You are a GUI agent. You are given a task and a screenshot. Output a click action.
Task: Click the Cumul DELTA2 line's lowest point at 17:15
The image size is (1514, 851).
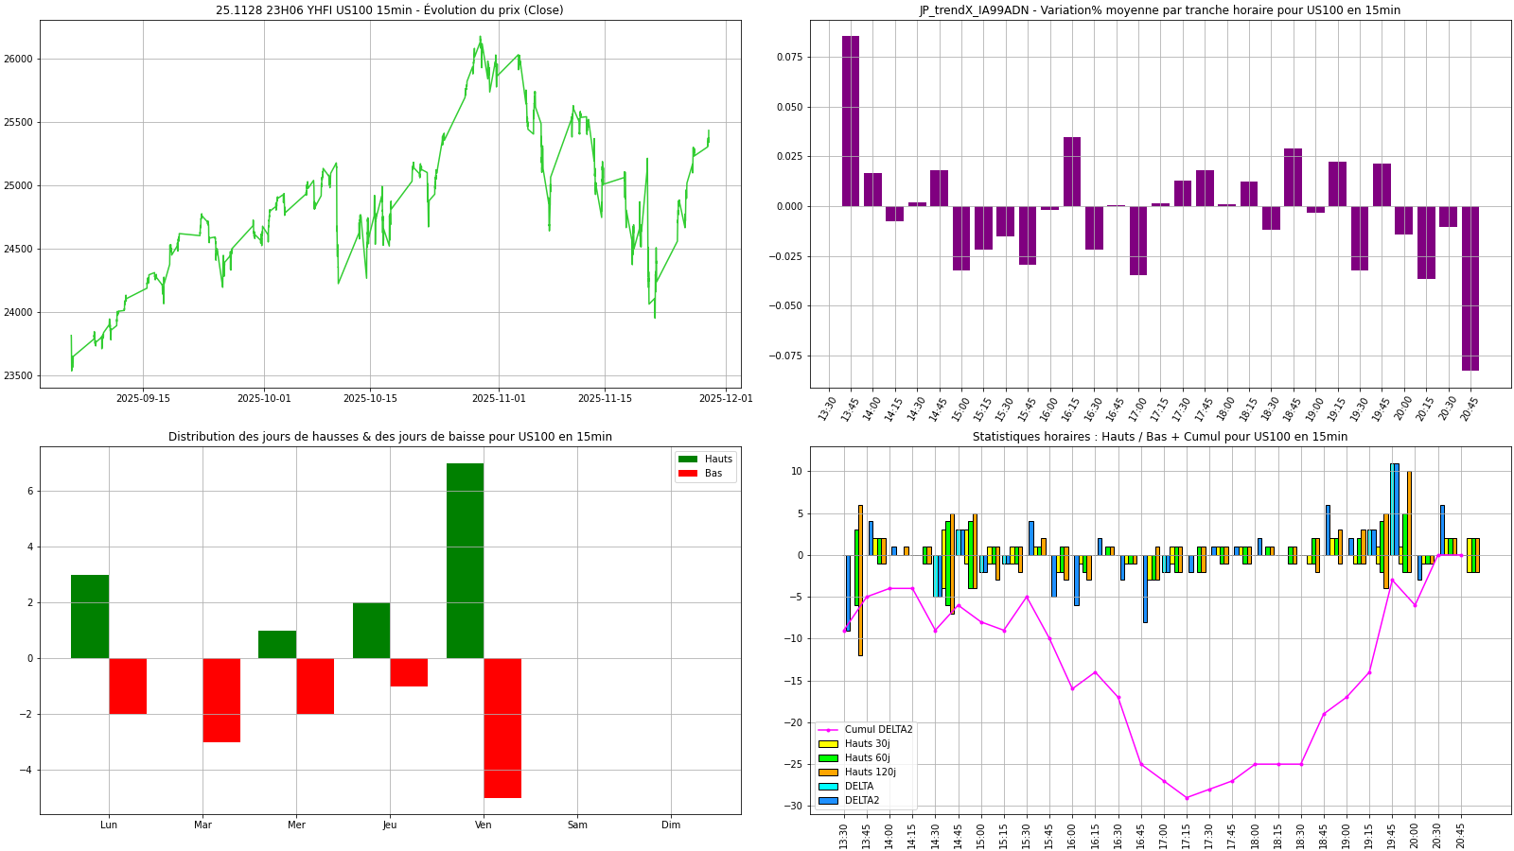click(x=1187, y=798)
